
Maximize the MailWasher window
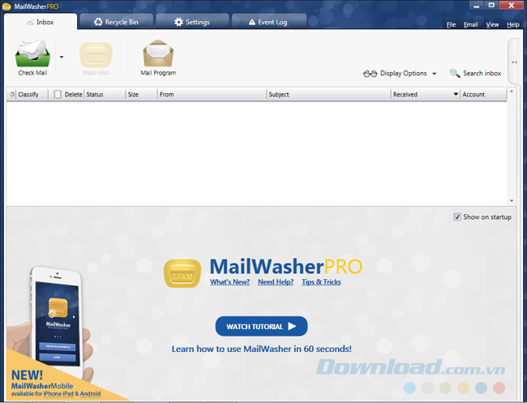tap(491, 6)
